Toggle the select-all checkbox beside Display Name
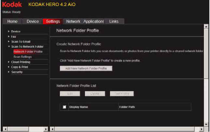Viewport: 210px width, 132px height. pos(64,107)
